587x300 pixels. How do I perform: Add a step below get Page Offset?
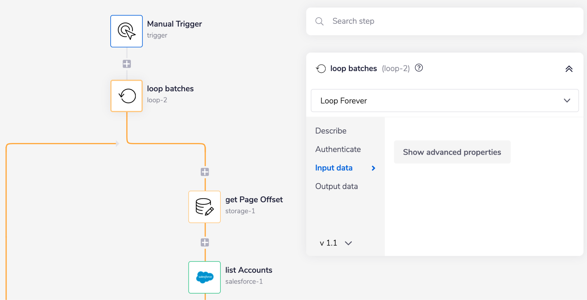tap(204, 242)
